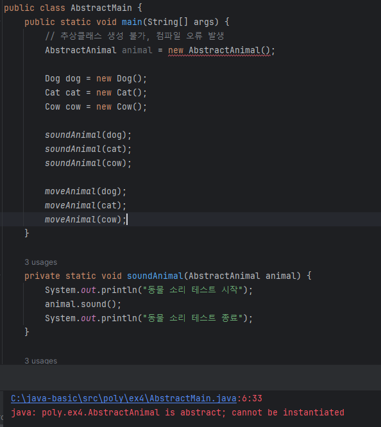Click the animal.sound() statement

click(x=83, y=304)
